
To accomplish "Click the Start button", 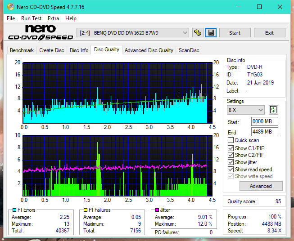I will pos(235,33).
